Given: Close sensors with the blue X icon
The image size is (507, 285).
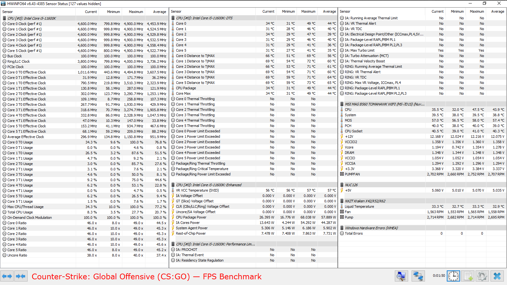Looking at the screenshot, I should [x=497, y=276].
